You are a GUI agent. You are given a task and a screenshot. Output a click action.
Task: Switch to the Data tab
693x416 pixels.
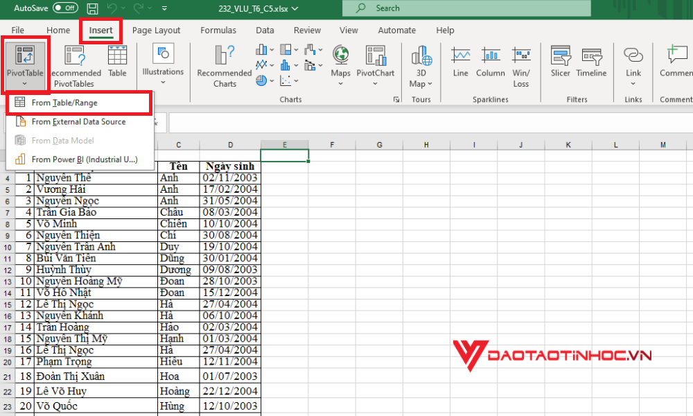265,30
